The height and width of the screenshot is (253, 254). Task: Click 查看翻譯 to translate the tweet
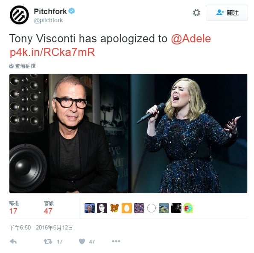click(x=25, y=66)
